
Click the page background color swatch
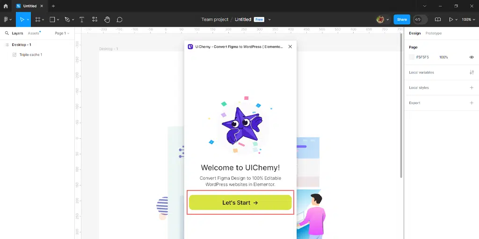[412, 57]
